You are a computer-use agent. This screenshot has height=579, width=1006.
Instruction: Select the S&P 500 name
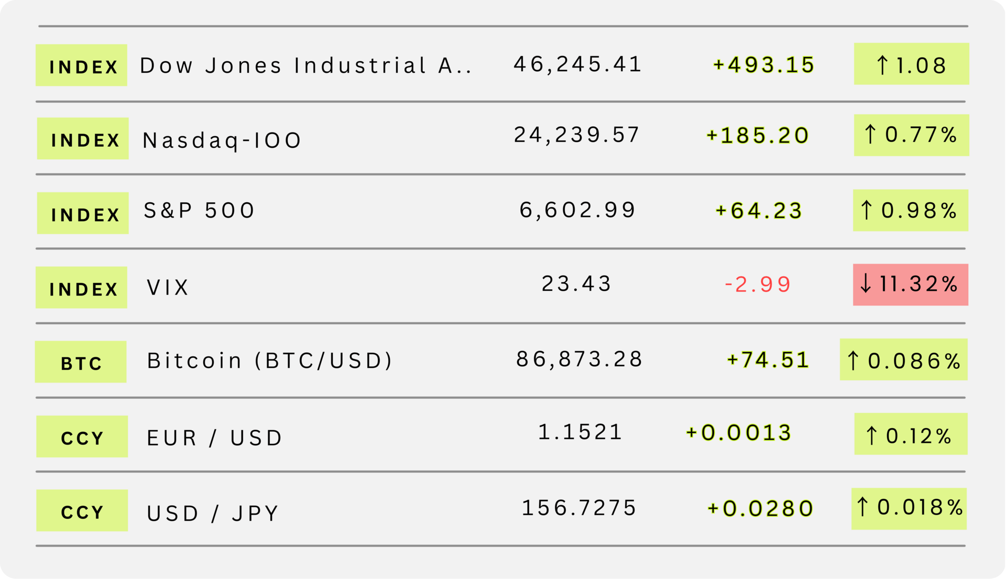(199, 211)
